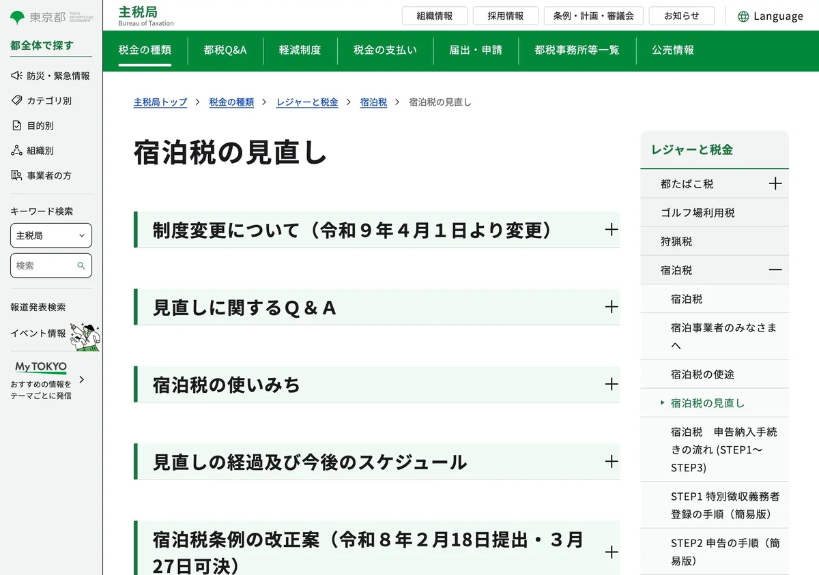Expand the 制度変更について section with its plus icon
This screenshot has width=819, height=575.
[612, 230]
